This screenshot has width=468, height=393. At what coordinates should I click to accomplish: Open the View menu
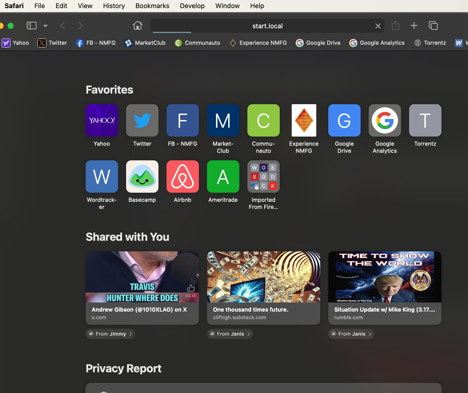(85, 6)
